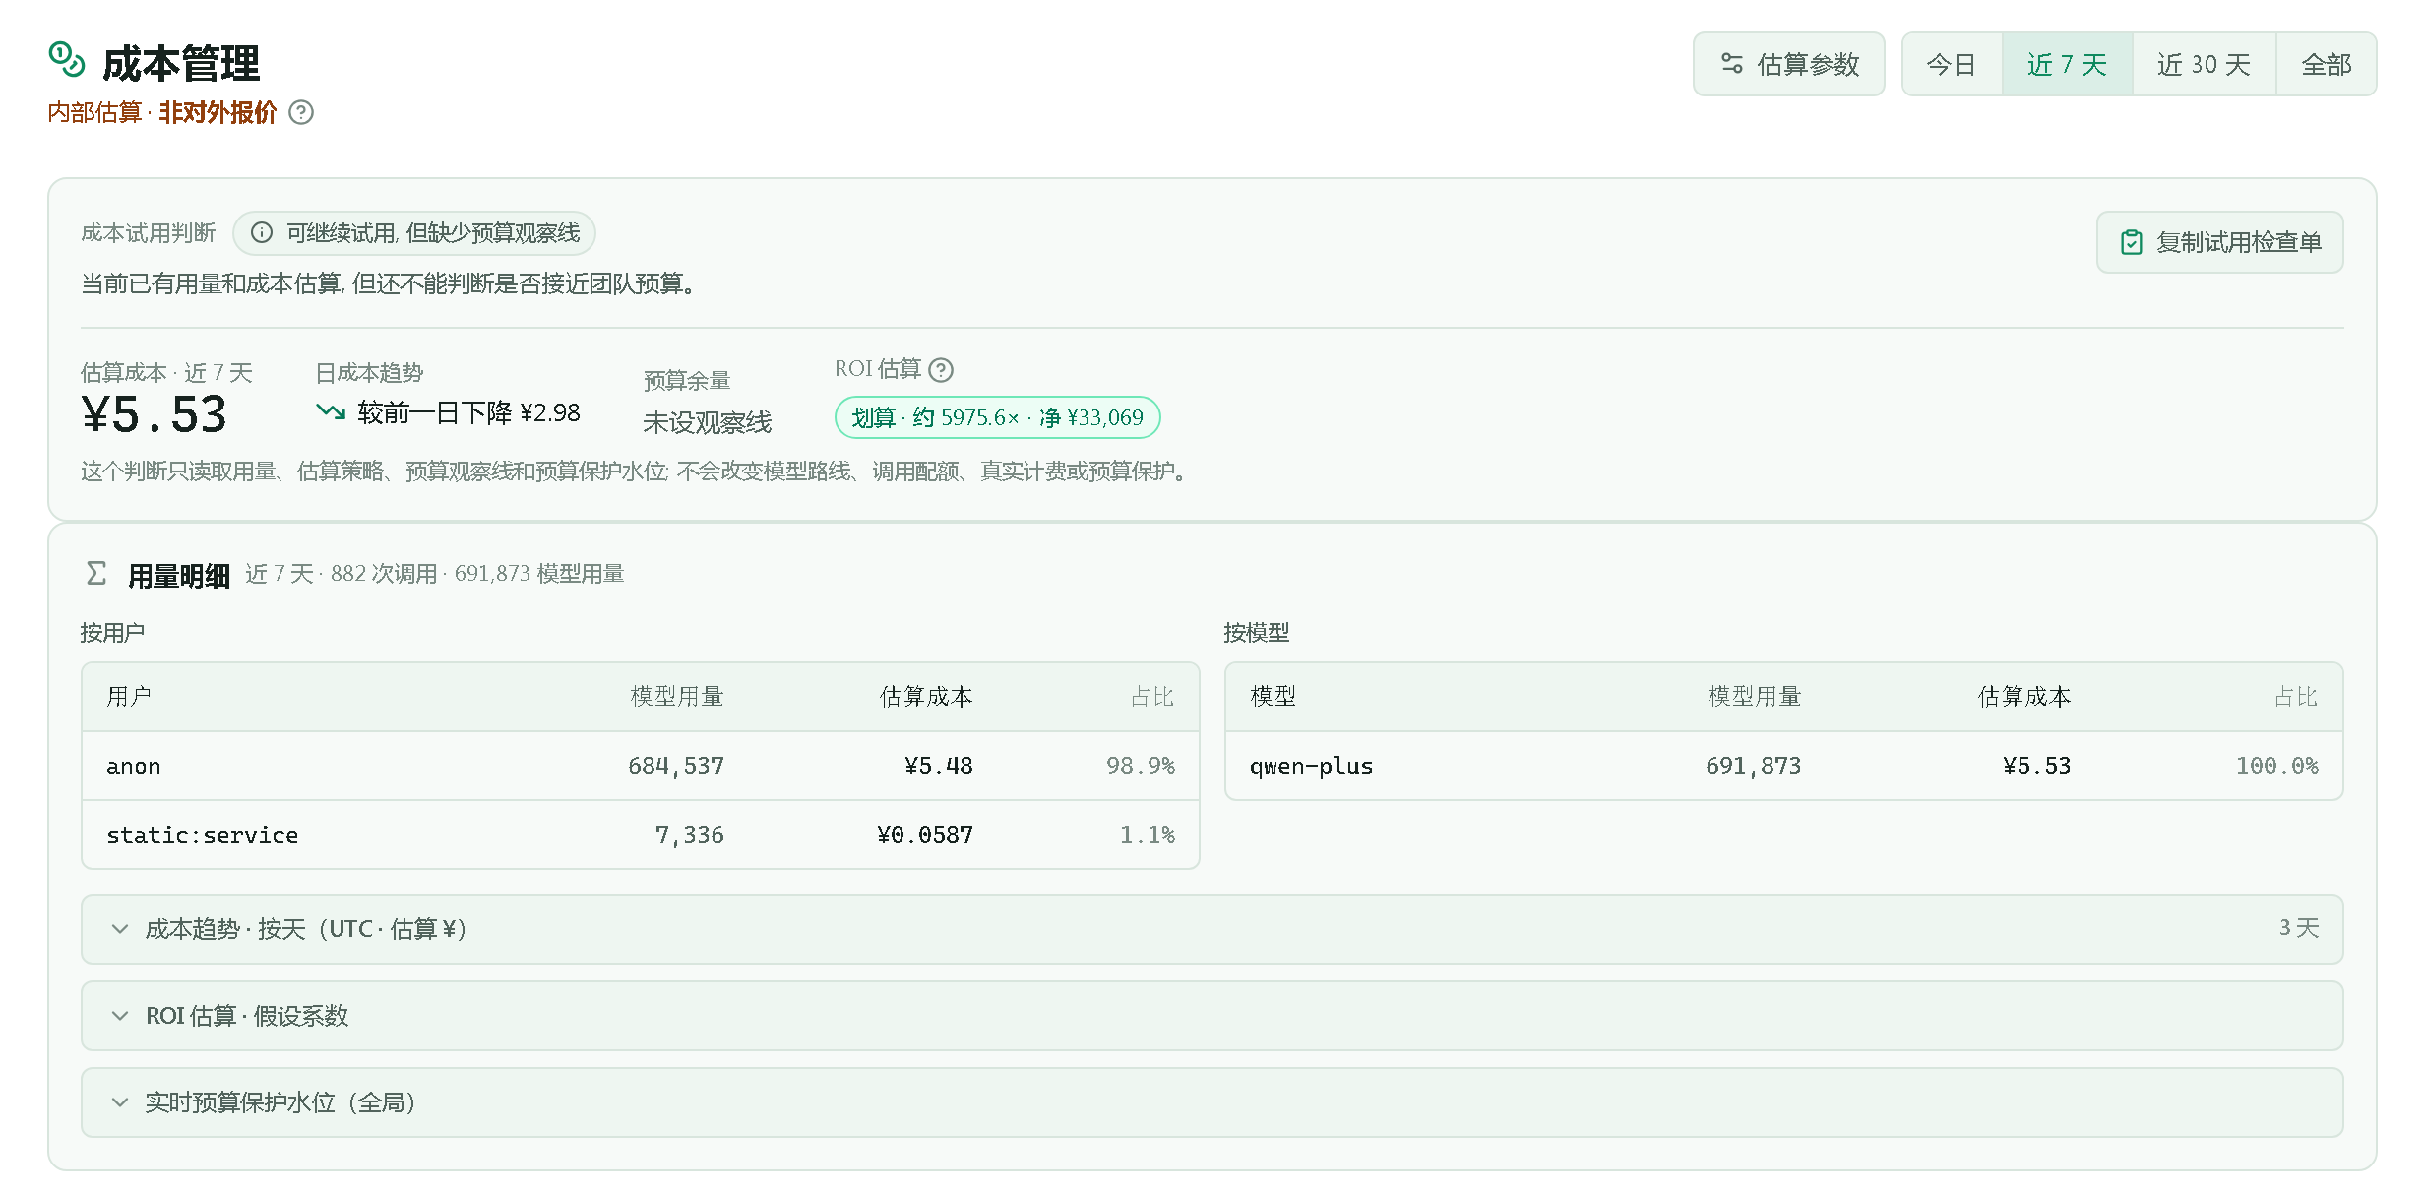Open help icon beside 非对外报价

301,113
